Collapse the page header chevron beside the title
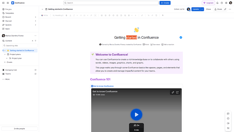Screen dimensions: 234x132 42,9
